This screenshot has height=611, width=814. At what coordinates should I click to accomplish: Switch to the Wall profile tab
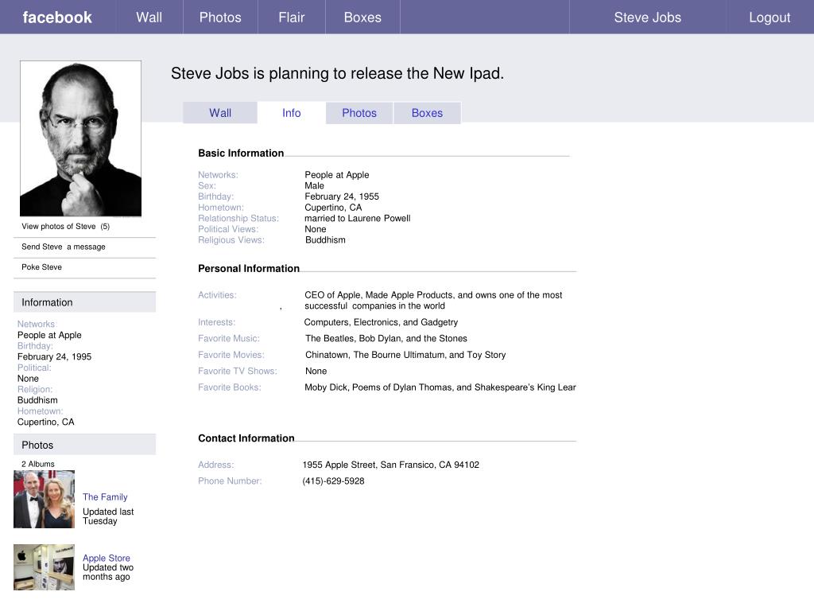[x=220, y=113]
